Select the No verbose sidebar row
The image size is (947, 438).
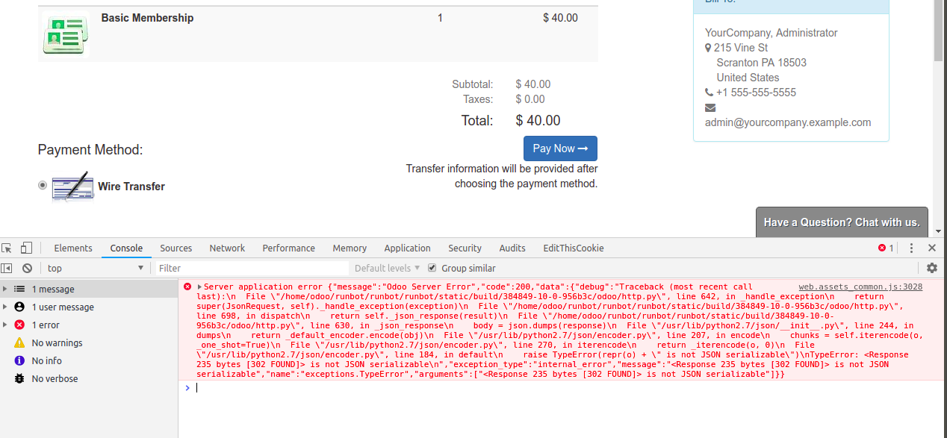[89, 378]
